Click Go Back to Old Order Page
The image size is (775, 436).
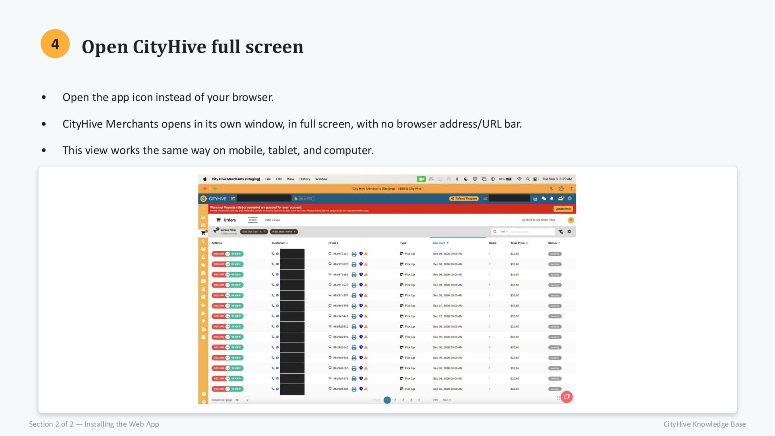pos(538,220)
